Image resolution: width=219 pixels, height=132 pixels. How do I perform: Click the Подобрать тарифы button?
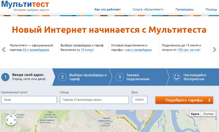(184, 100)
